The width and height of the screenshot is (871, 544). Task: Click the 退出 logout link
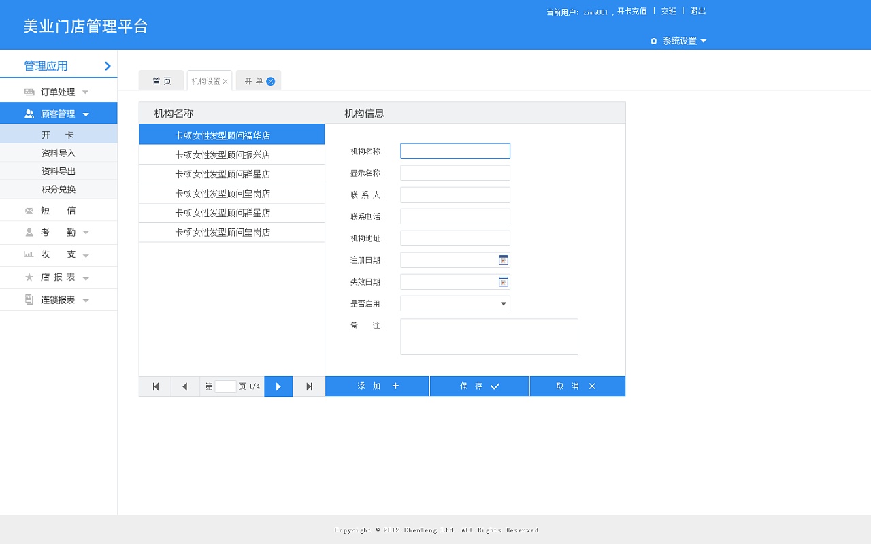point(698,12)
